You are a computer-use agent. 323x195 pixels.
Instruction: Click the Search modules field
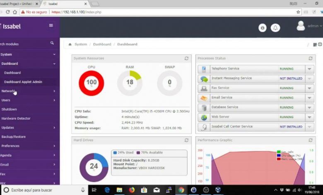(x=25, y=44)
